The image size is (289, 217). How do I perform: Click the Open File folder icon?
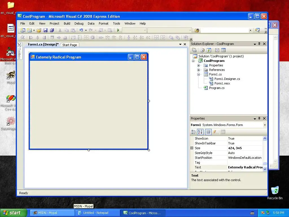click(39, 30)
